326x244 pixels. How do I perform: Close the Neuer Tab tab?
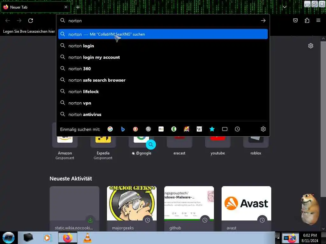point(66,7)
